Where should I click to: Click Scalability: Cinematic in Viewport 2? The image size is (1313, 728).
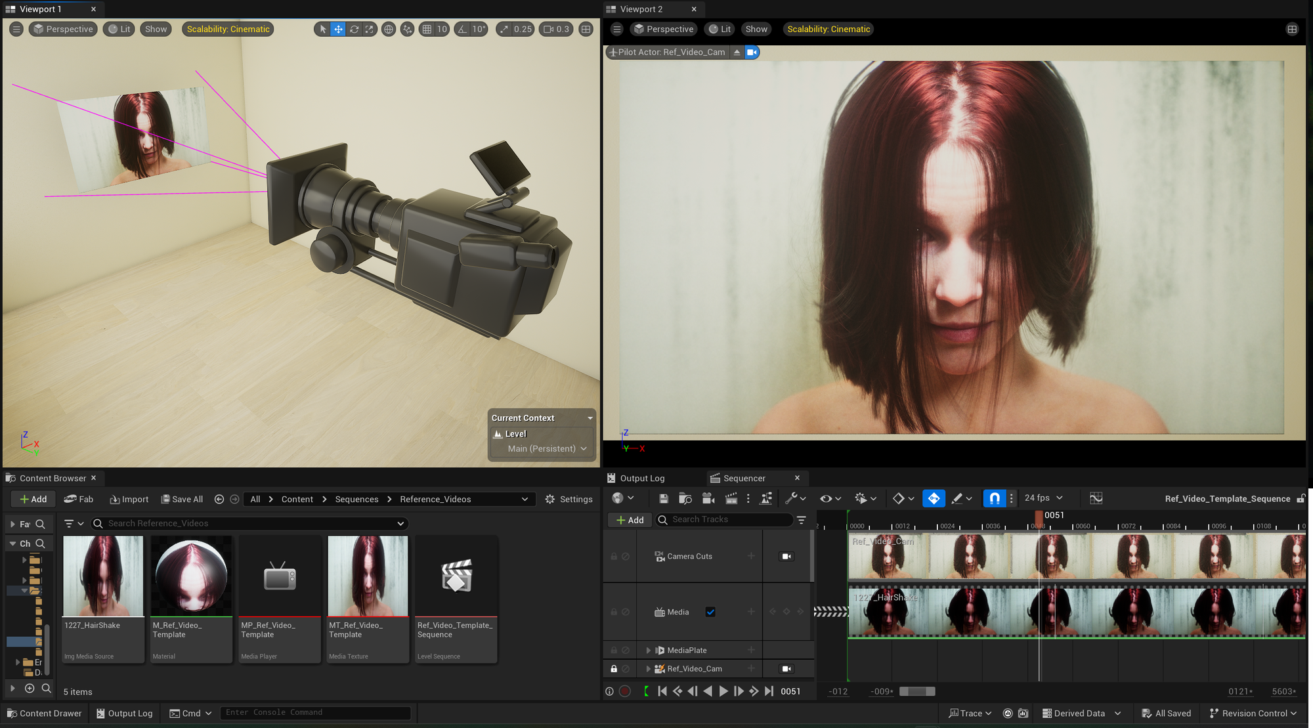[829, 29]
